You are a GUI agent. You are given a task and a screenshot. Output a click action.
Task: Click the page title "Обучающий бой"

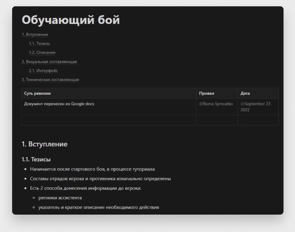point(71,20)
